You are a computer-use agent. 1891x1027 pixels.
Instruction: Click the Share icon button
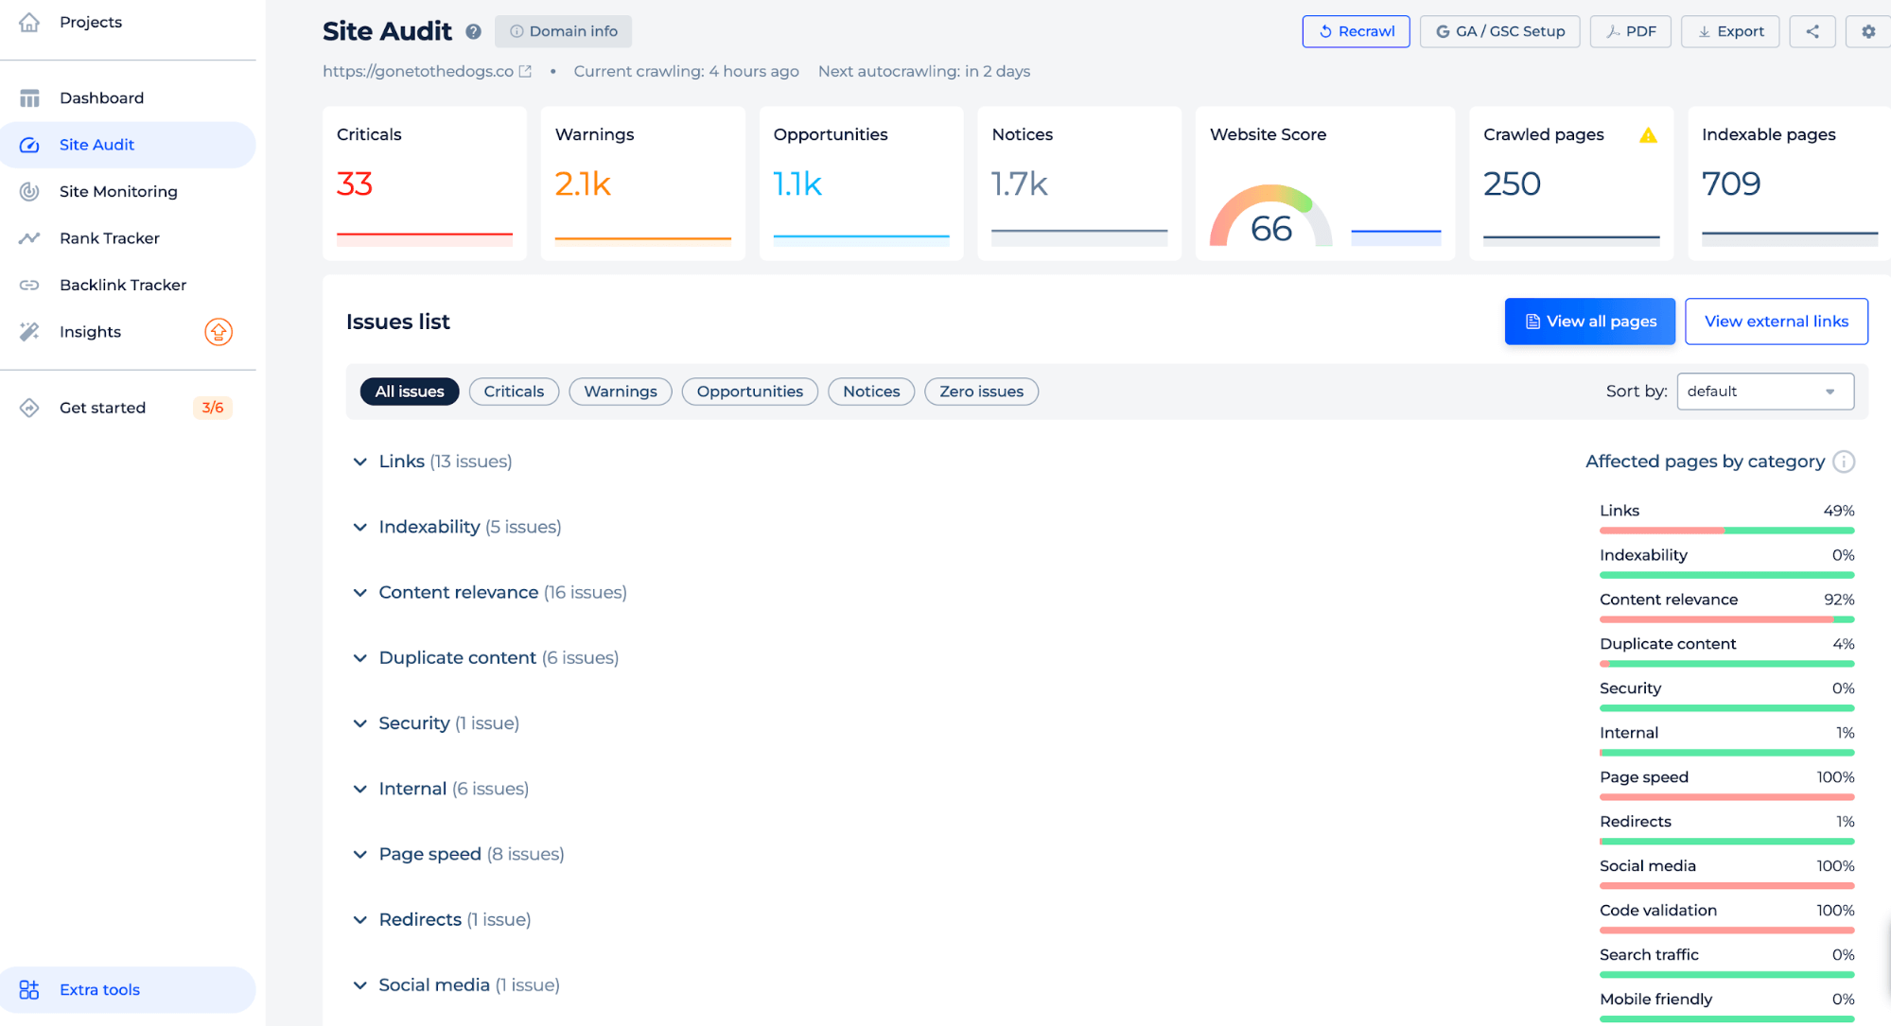[x=1812, y=30]
